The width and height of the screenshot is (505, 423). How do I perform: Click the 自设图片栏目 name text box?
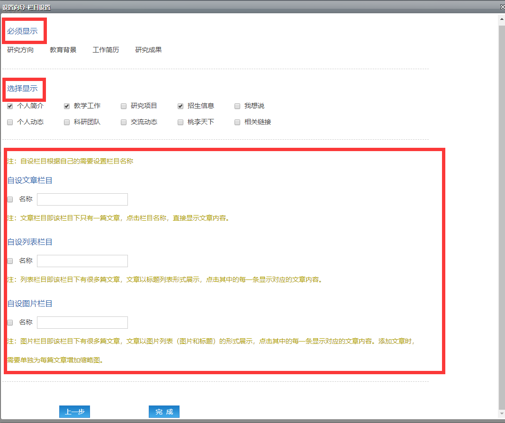(82, 323)
